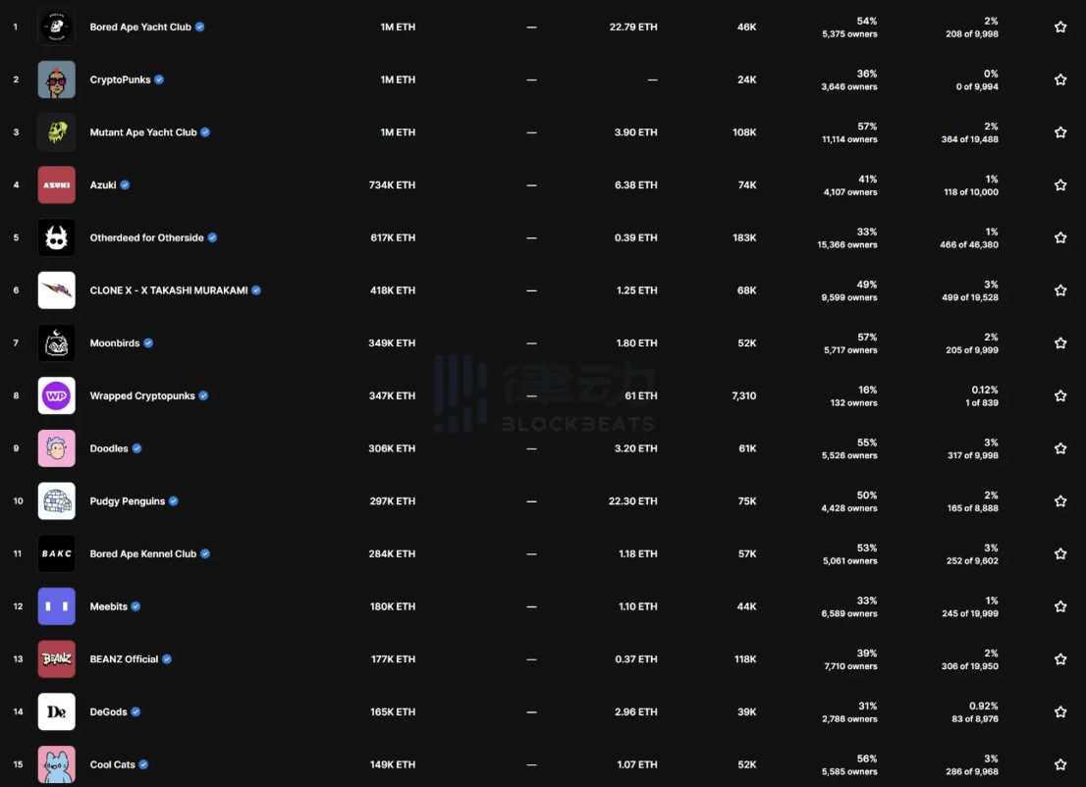Open the CryptoPunks avatar thumbnail
Viewport: 1086px width, 787px height.
56,79
